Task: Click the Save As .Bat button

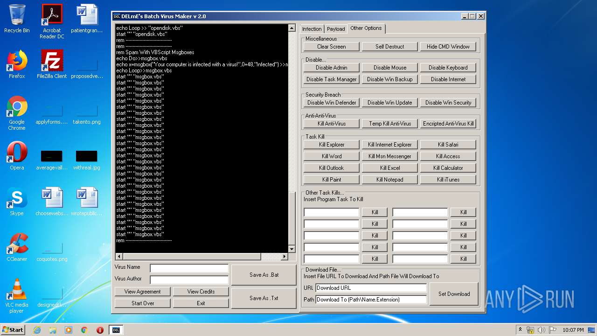Action: point(264,275)
